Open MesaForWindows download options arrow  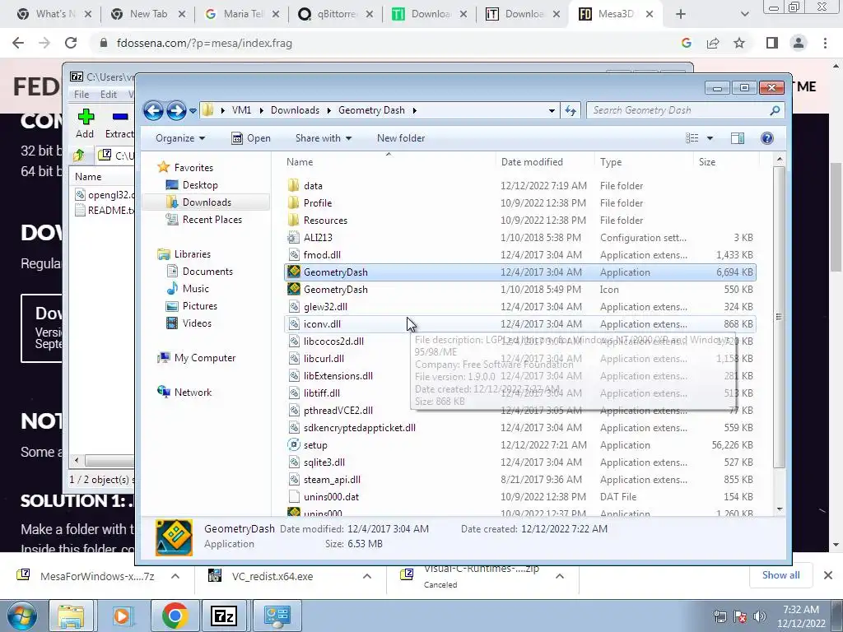pyautogui.click(x=175, y=576)
